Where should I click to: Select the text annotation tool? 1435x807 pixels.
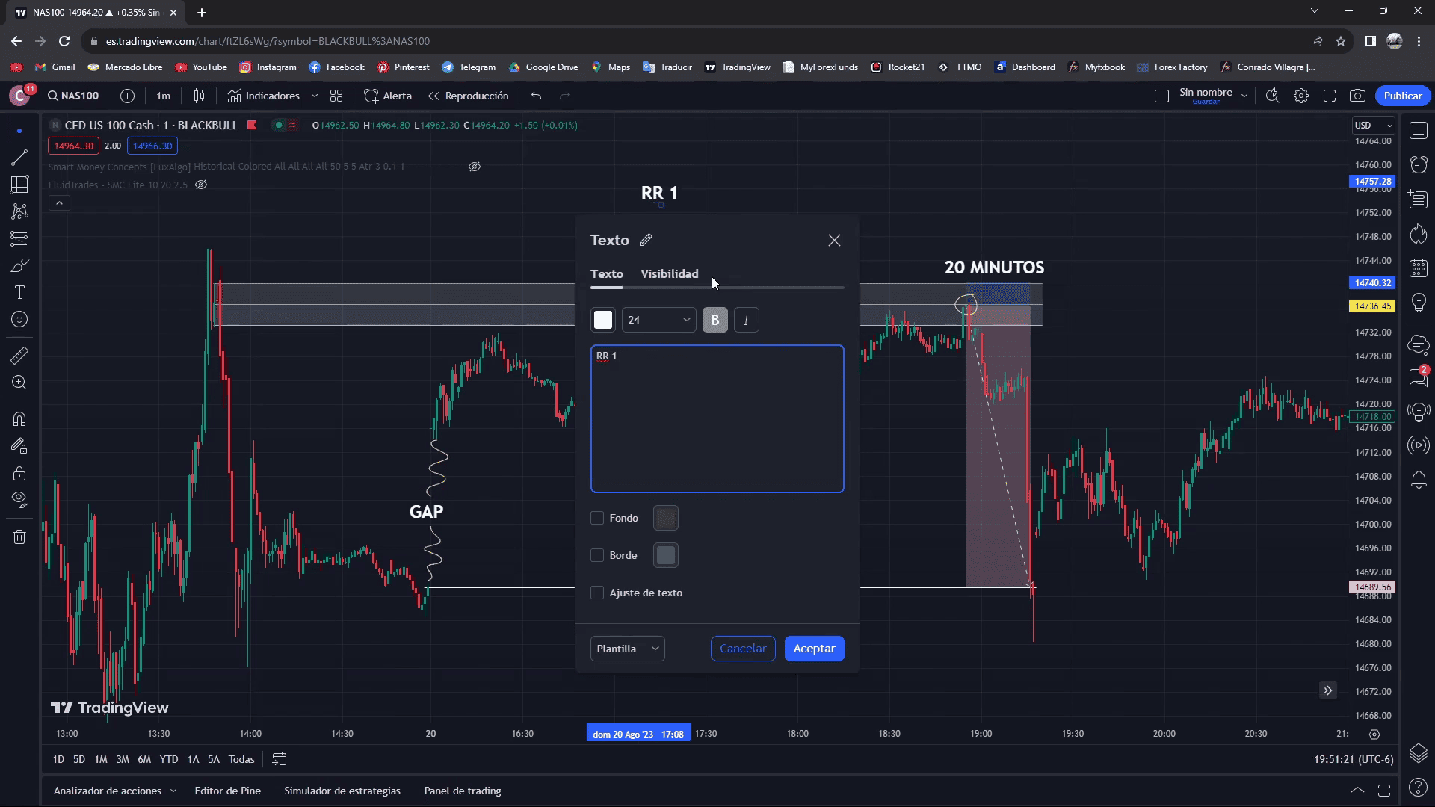(19, 292)
